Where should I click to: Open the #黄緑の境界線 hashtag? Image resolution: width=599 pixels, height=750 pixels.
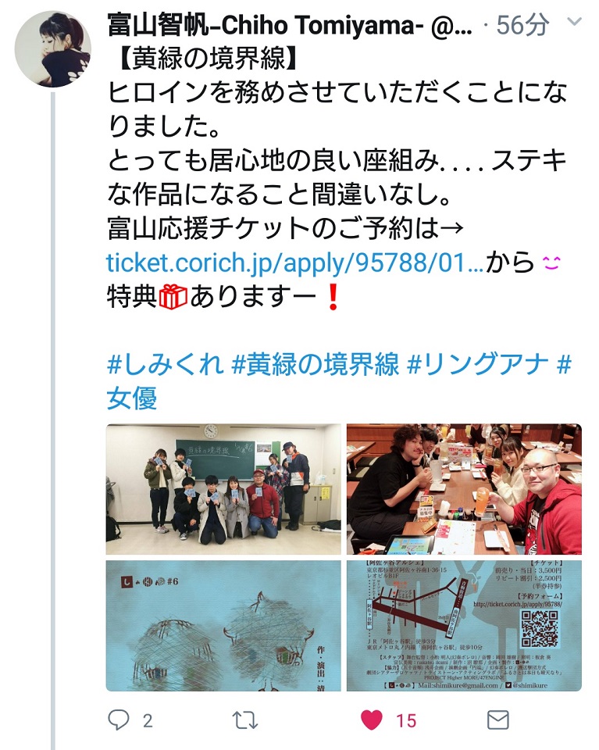[315, 364]
